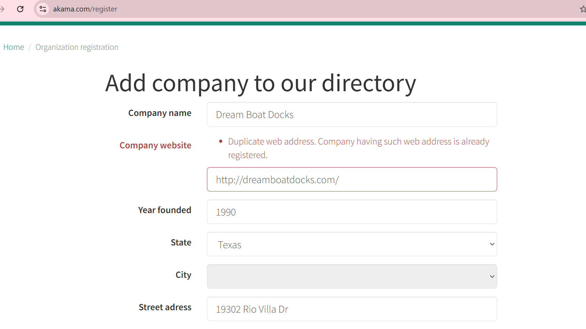Click the Company name label

click(x=160, y=113)
